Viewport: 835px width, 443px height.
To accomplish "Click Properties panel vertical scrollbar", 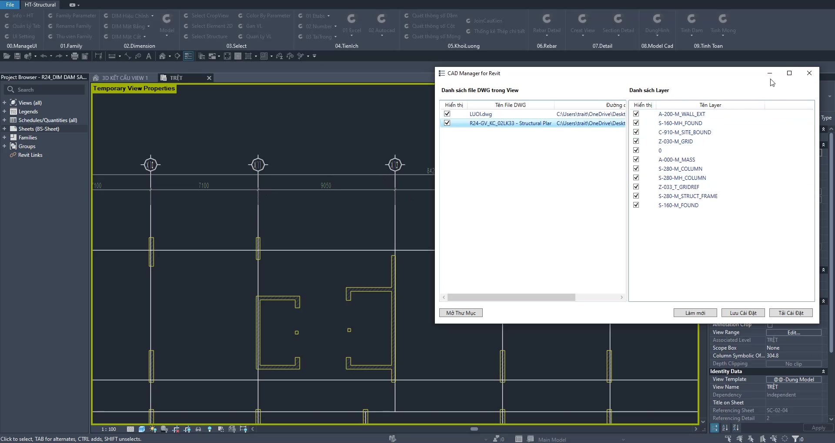I will tap(831, 243).
